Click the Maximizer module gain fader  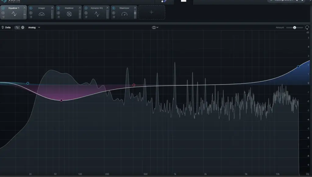click(135, 14)
